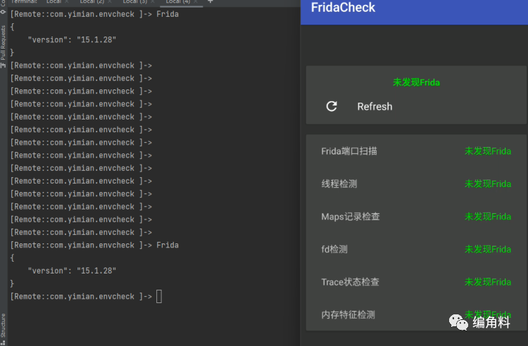The height and width of the screenshot is (346, 528).
Task: Click the FridaCheck app title
Action: (343, 8)
